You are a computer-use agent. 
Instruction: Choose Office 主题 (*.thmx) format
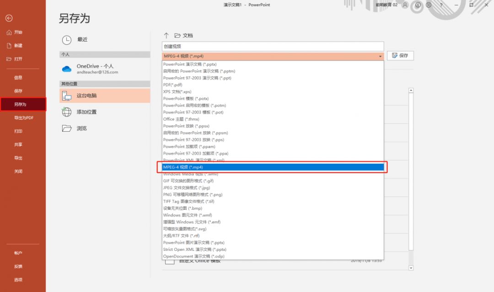pyautogui.click(x=273, y=119)
